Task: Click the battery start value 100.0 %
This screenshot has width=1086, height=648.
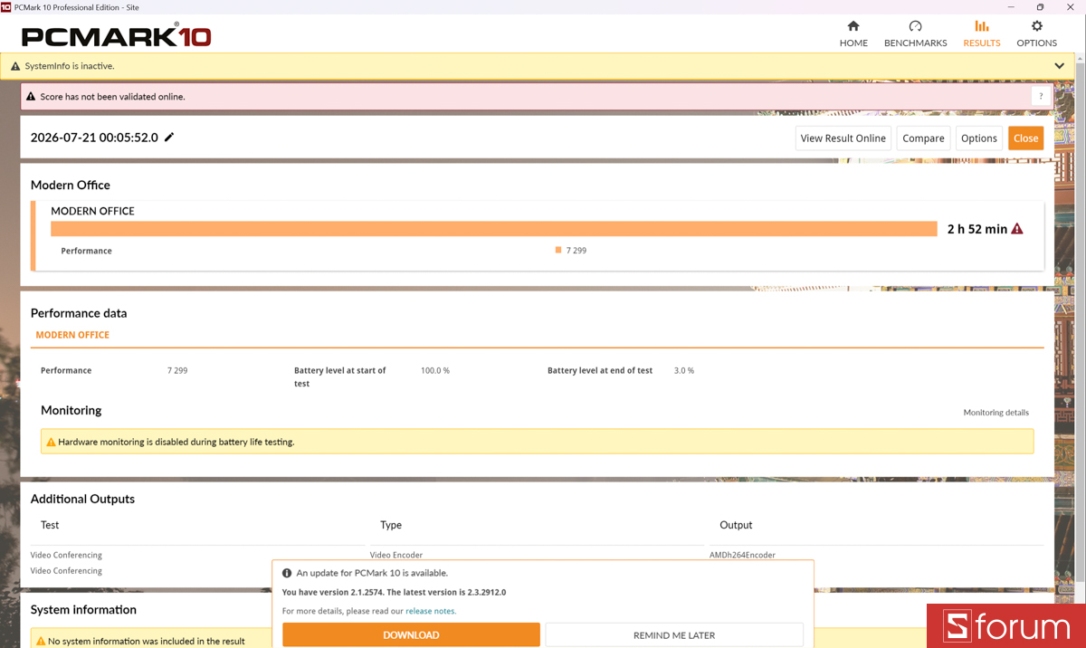Action: click(435, 370)
